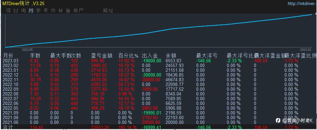
Task: Switch to the 综 summary tab
Action: click(x=8, y=11)
